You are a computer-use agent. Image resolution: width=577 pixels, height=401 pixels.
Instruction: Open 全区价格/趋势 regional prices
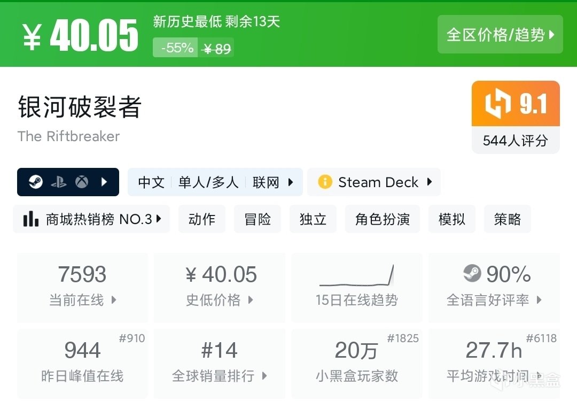click(x=500, y=35)
